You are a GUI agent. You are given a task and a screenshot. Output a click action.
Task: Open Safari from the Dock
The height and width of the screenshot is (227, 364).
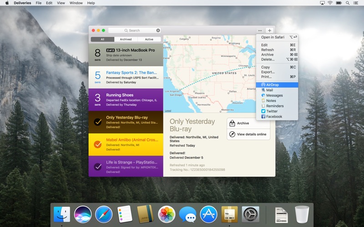pos(104,214)
